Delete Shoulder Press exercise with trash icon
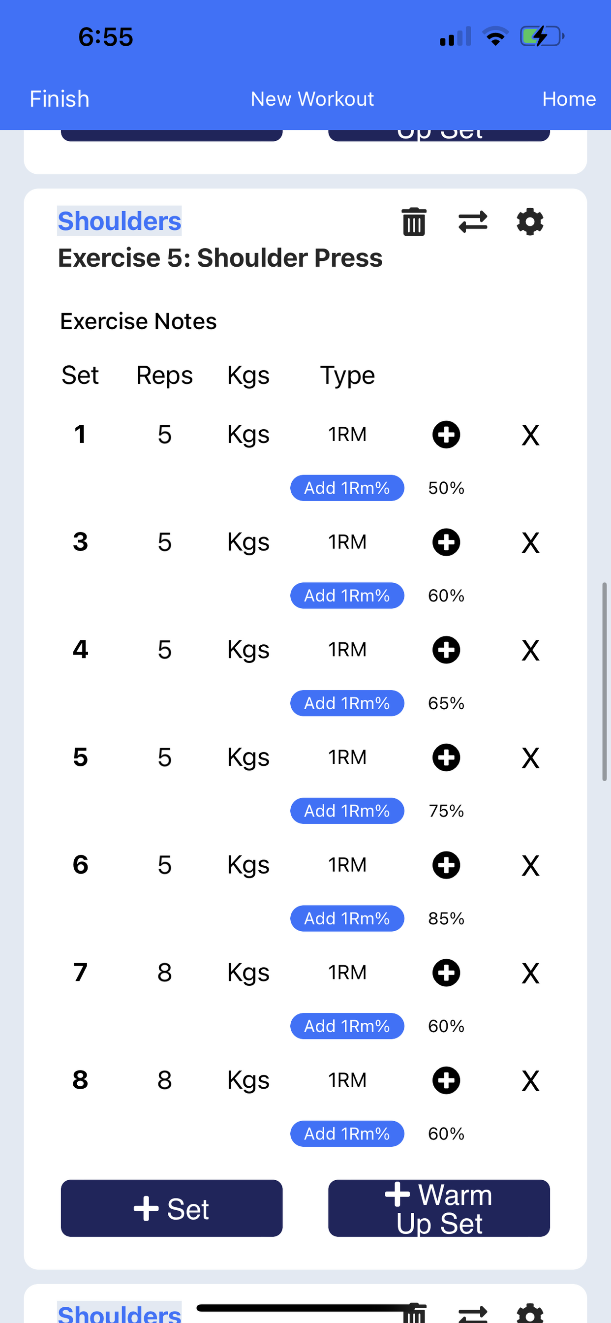Screen dimensions: 611x1323 tap(414, 222)
